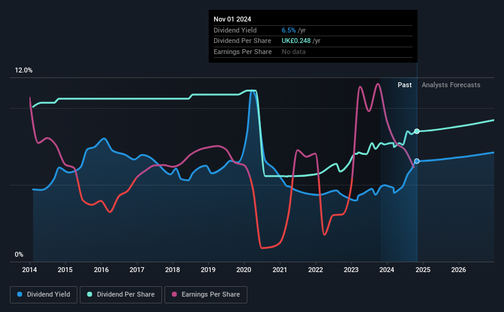The image size is (504, 312).
Task: Click the 0% y-axis label
Action: click(19, 254)
